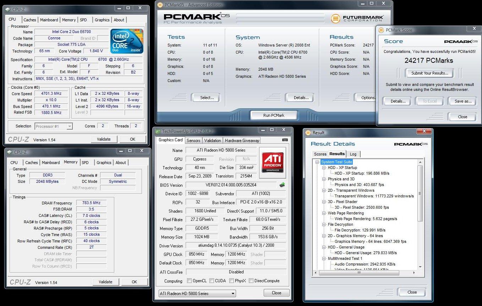Click the Result tree vertical scrollbar thumb
The image size is (482, 306).
pos(420,193)
